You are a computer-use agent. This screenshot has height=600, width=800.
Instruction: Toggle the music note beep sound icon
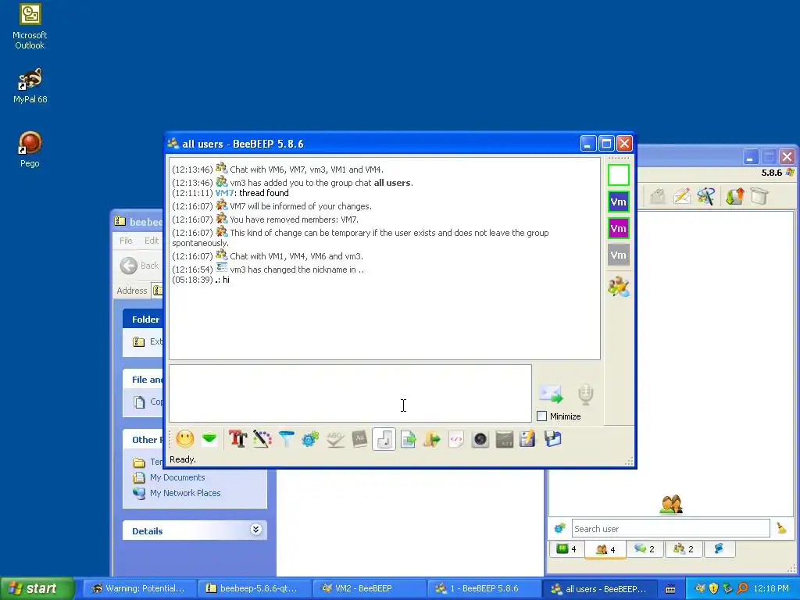[384, 439]
